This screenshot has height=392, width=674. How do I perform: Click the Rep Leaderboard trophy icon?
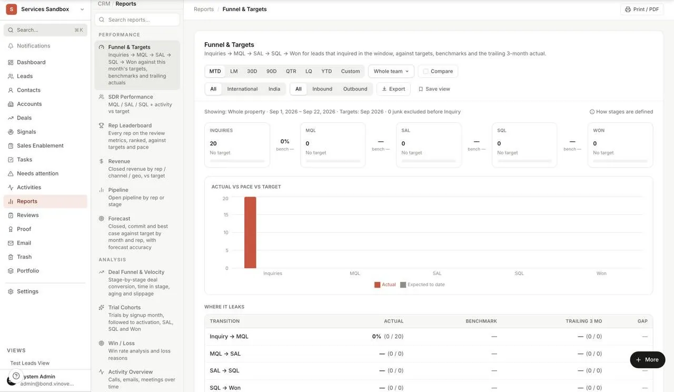pos(102,125)
